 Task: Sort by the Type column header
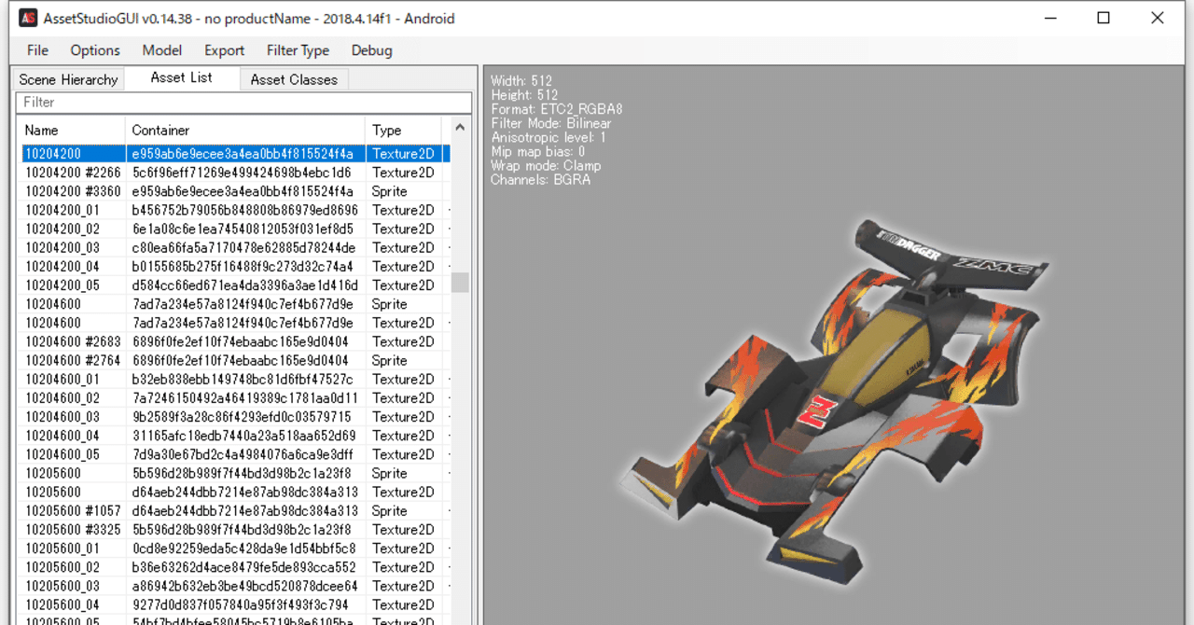[x=403, y=130]
